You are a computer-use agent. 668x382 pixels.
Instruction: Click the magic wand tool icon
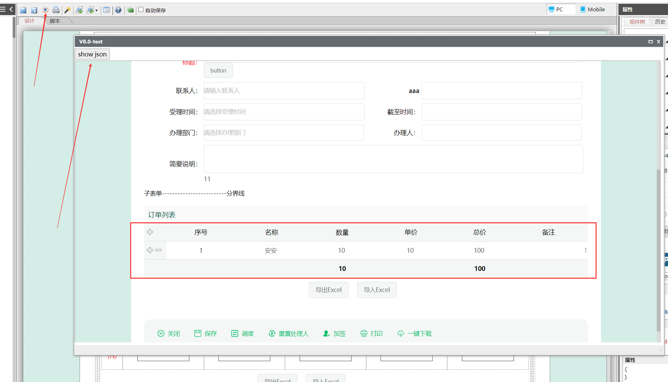point(67,10)
